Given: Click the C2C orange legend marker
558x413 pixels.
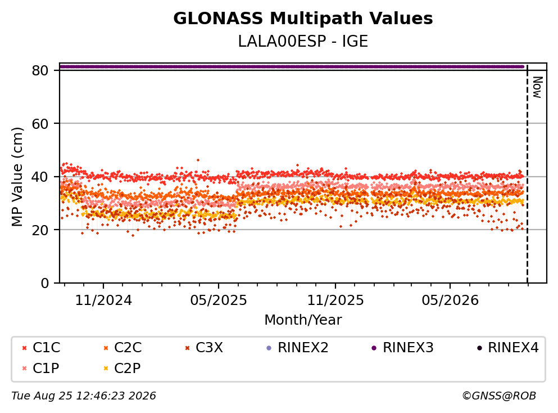Looking at the screenshot, I should [106, 348].
